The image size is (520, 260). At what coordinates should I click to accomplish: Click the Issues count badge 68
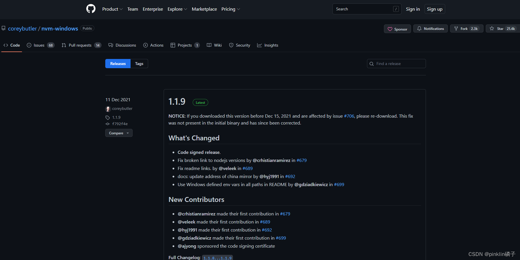pyautogui.click(x=51, y=45)
